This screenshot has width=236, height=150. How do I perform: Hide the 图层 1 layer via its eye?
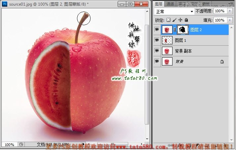157,40
